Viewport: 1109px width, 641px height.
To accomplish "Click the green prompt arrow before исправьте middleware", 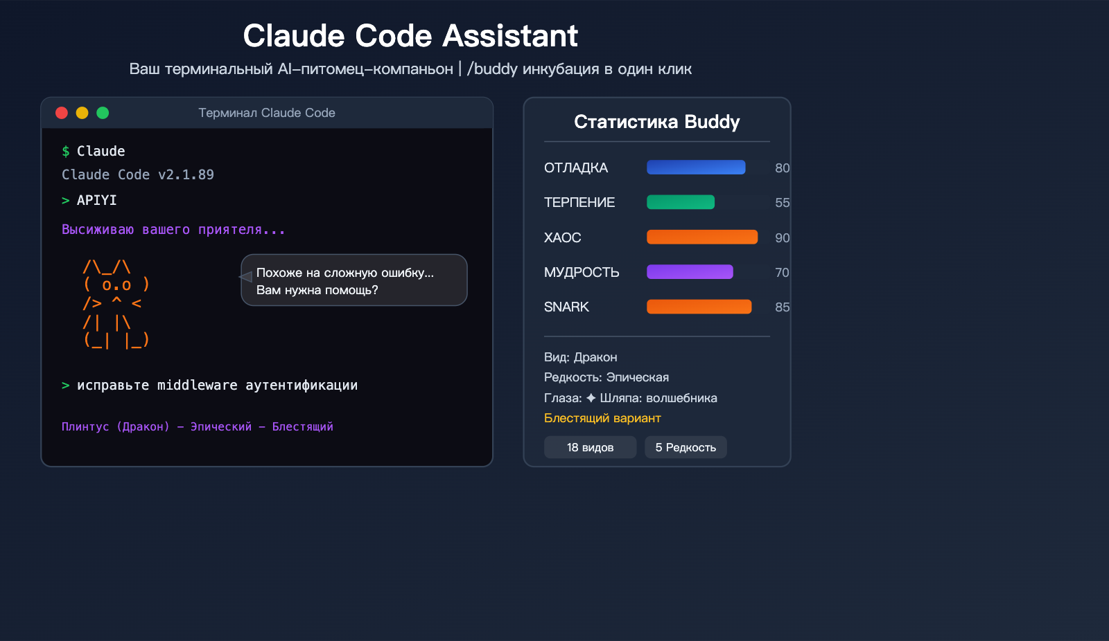I will pyautogui.click(x=65, y=385).
